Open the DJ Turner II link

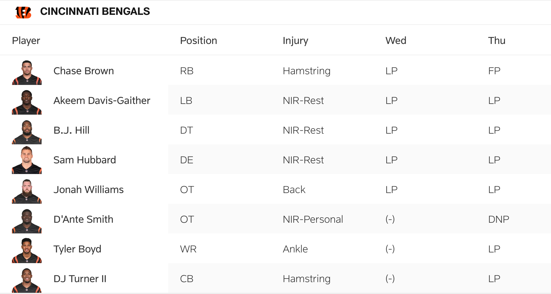(80, 279)
